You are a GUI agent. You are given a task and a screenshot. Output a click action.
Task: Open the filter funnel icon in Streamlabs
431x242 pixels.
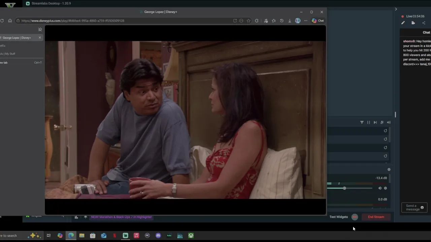362,122
